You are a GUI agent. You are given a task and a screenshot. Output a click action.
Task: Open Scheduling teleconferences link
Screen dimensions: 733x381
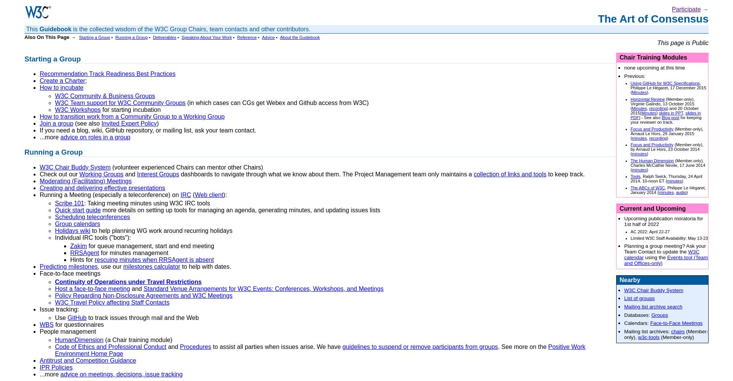point(92,217)
